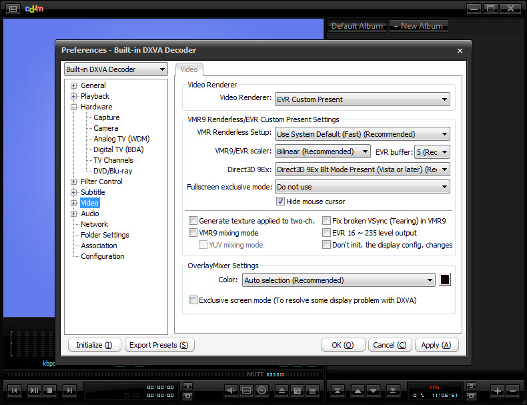Enable Fix broken VSync (Tearing) in VMR9
The image size is (527, 405).
coord(326,220)
